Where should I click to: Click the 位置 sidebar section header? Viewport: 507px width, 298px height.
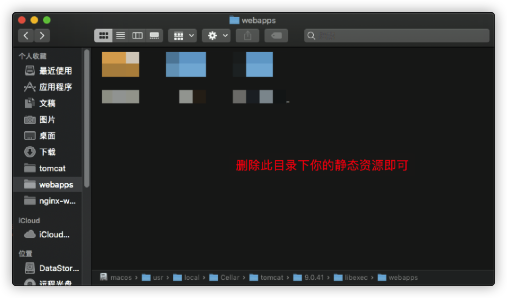(25, 254)
